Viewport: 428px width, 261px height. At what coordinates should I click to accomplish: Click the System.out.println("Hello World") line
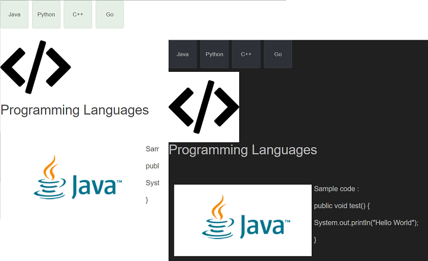[366, 222]
